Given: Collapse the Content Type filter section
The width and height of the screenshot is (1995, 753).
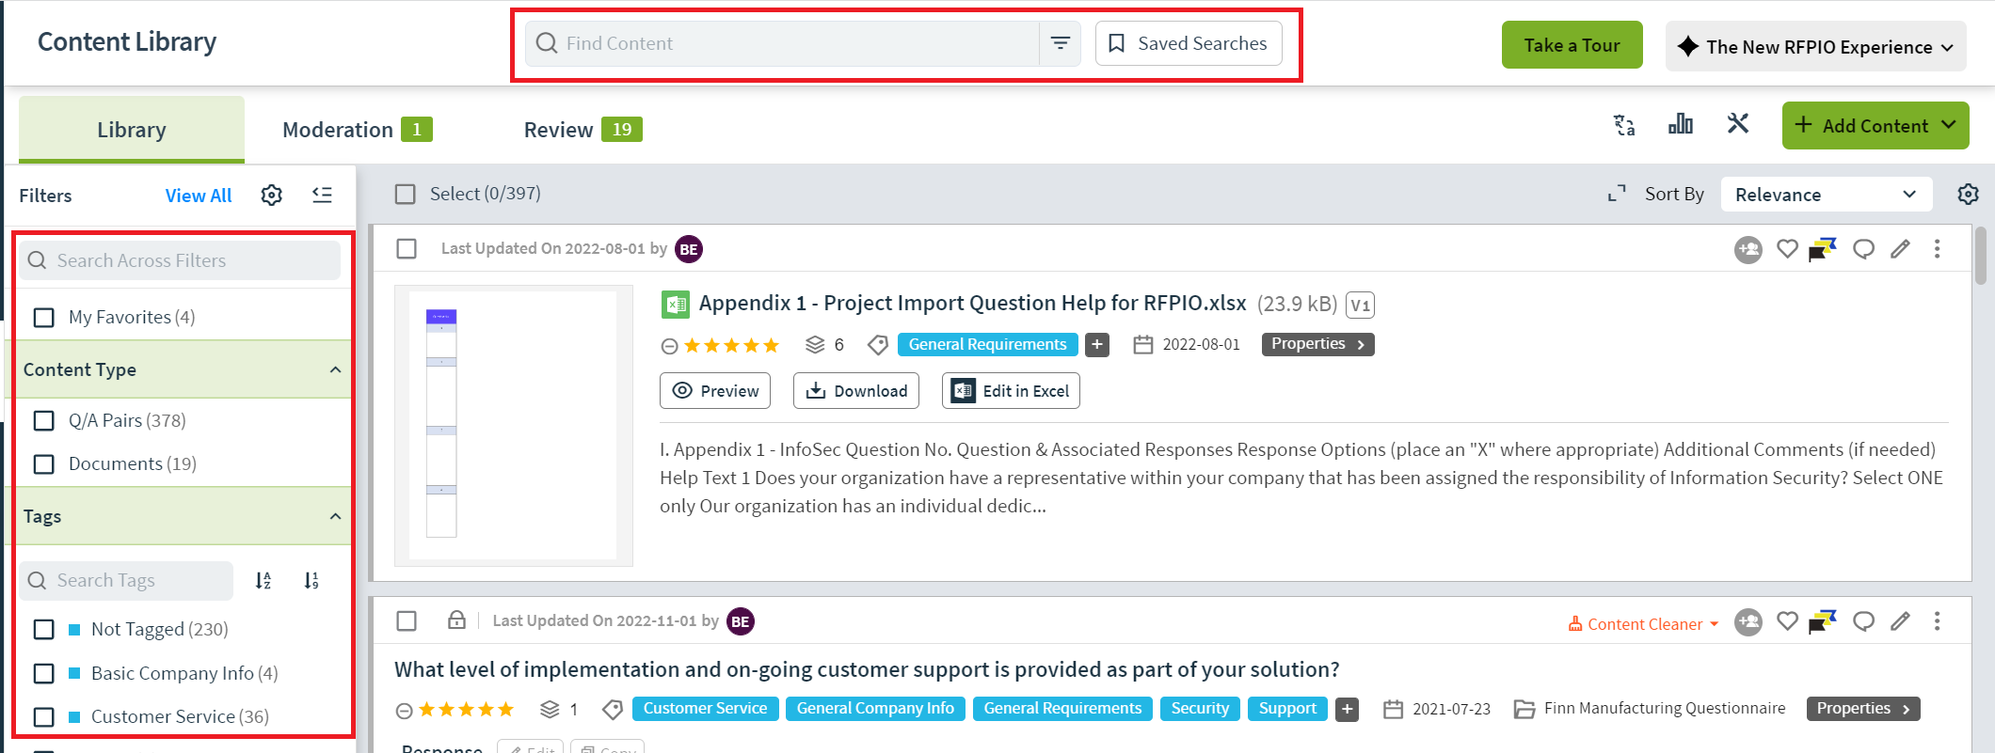Looking at the screenshot, I should pyautogui.click(x=335, y=369).
